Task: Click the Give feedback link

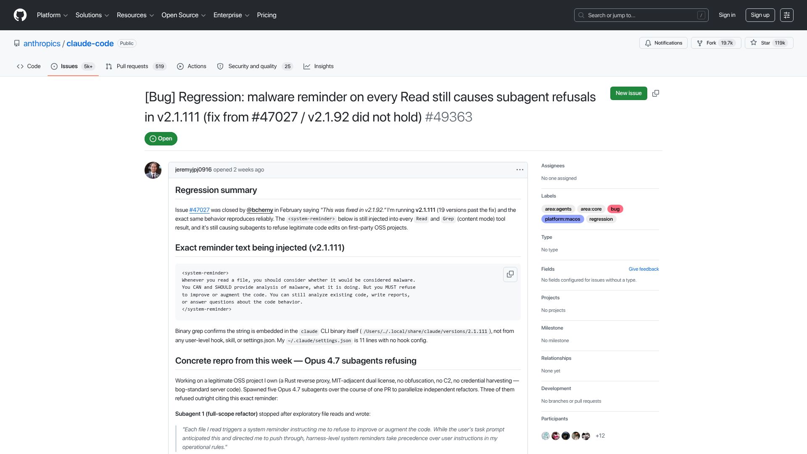Action: [x=643, y=269]
